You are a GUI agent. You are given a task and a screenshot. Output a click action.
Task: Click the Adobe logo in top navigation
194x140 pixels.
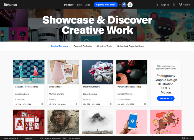(x=184, y=5)
